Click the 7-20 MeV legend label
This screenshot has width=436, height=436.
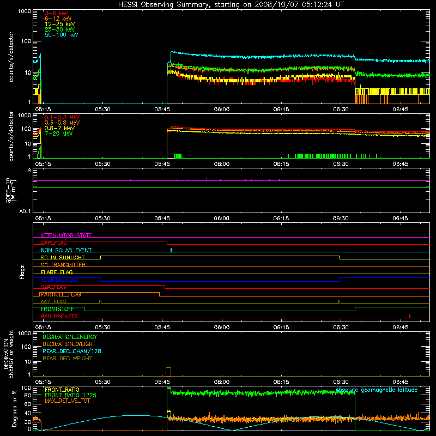[58, 134]
